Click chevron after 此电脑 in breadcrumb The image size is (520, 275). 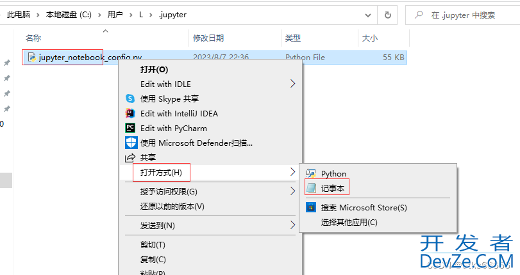pyautogui.click(x=38, y=15)
